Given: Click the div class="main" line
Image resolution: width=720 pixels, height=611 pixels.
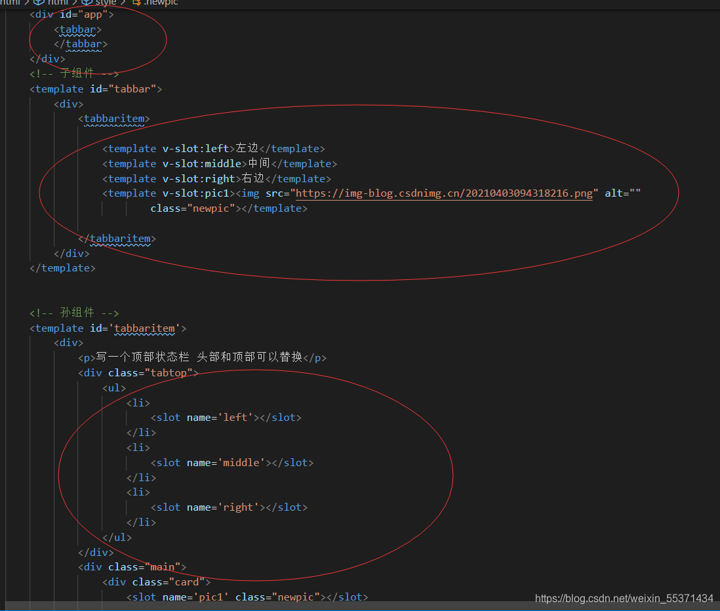Looking at the screenshot, I should [x=132, y=567].
